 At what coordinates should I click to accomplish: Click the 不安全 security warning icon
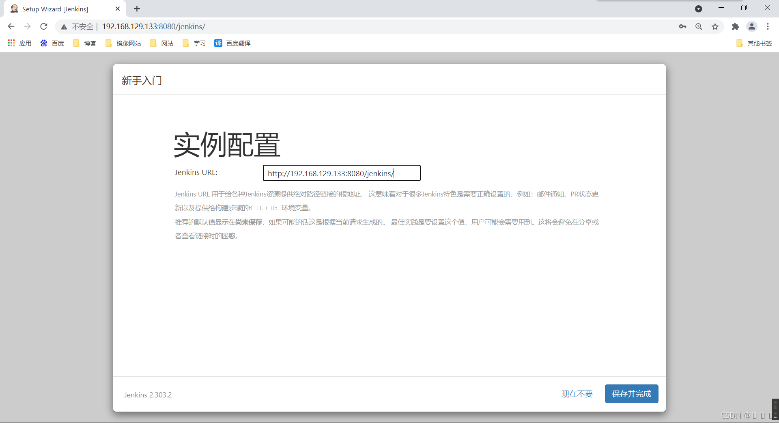click(64, 26)
